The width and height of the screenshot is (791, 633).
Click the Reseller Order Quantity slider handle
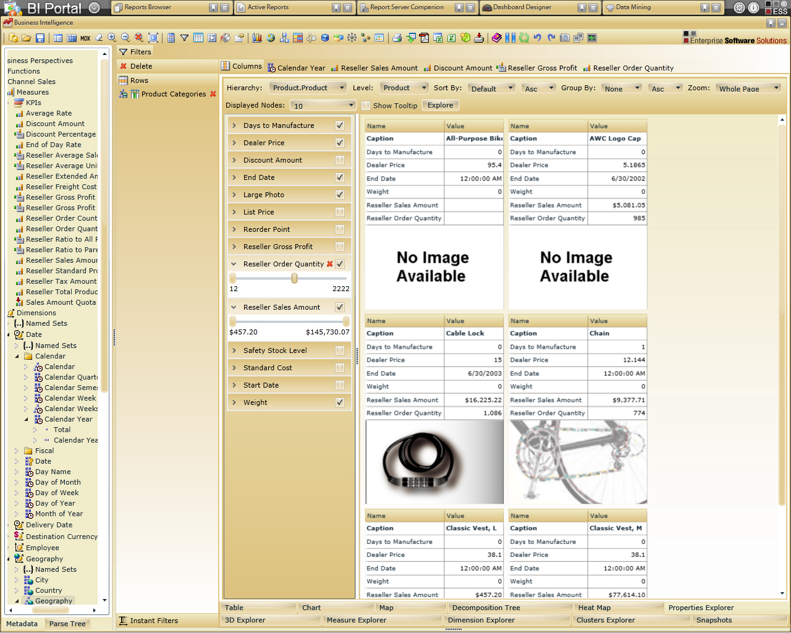click(x=294, y=278)
